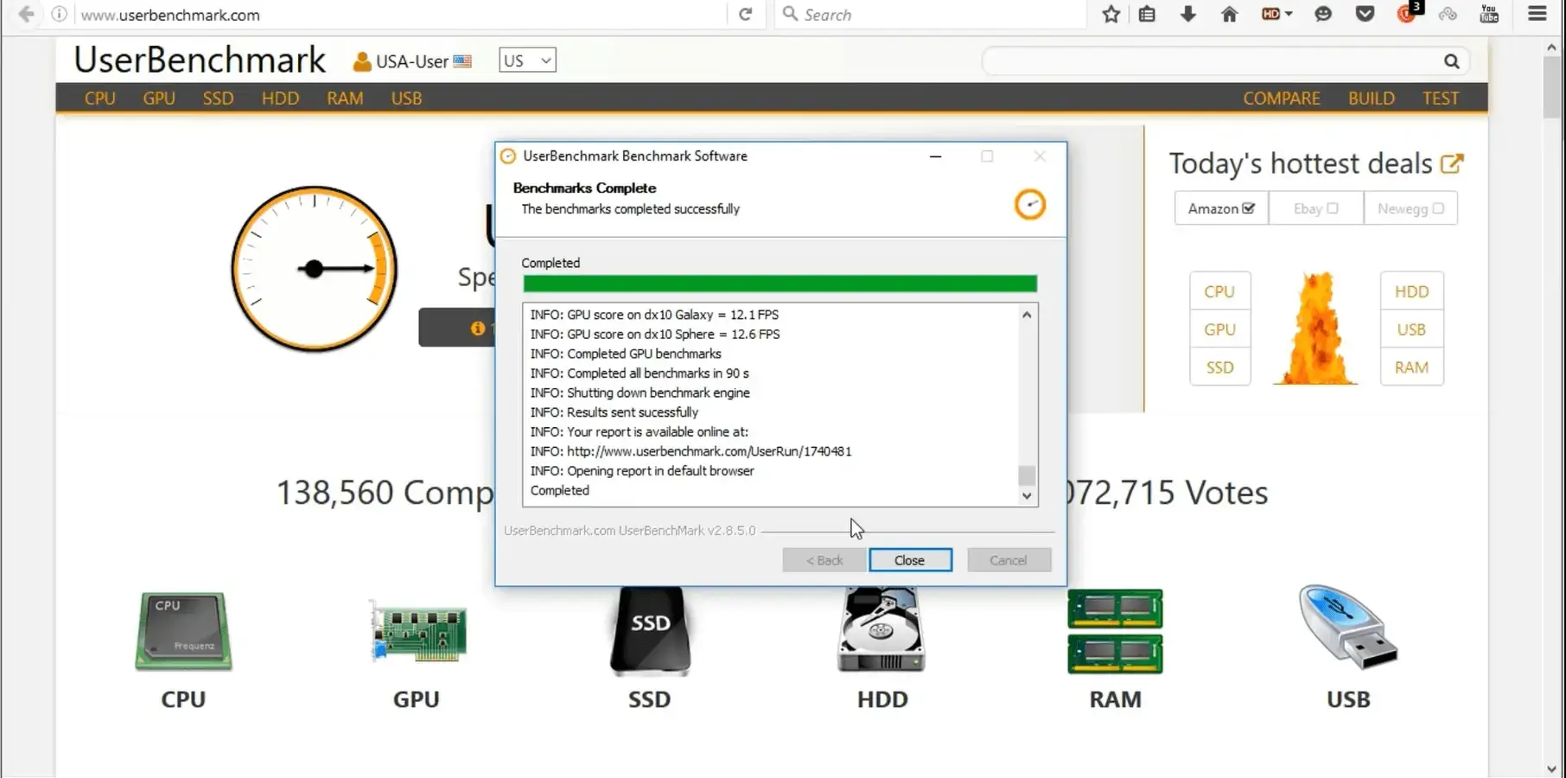Click the 'Results sent sucessfully' log line

[x=614, y=412]
